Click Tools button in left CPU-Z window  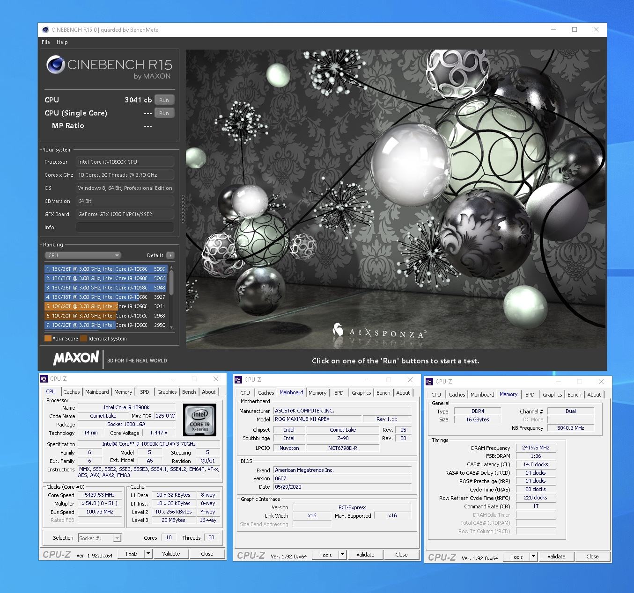coord(131,554)
